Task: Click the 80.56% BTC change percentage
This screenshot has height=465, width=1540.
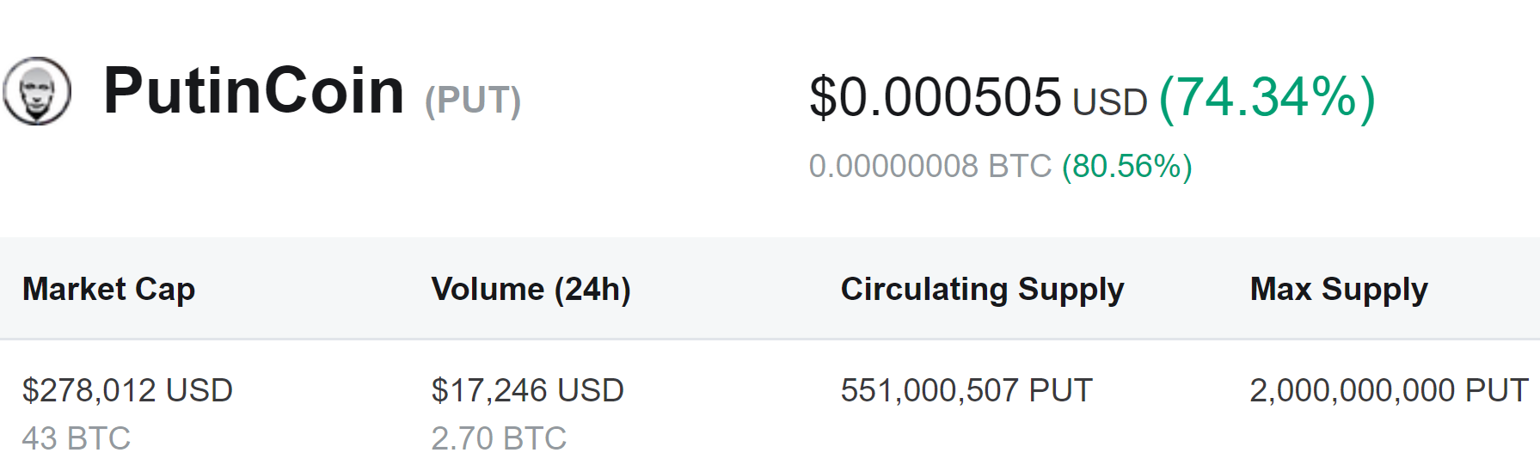Action: tap(1127, 166)
